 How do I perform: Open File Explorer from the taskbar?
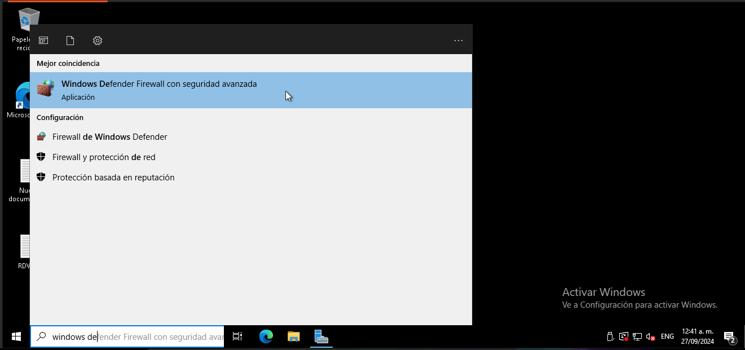[293, 337]
